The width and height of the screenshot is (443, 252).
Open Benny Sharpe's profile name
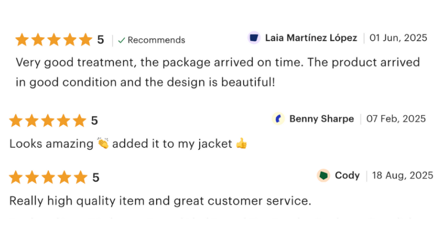click(321, 119)
